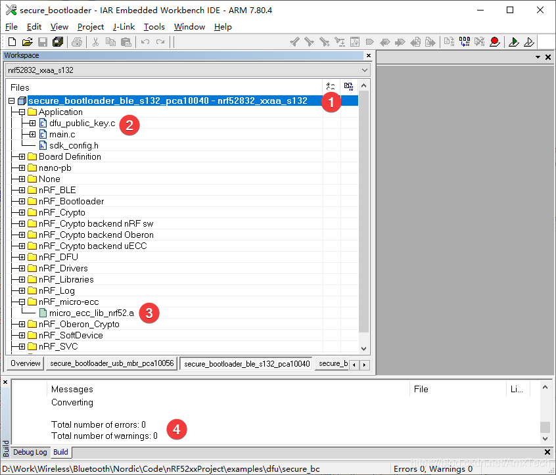Screen dimensions: 556x475
Task: Open the Project menu
Action: coord(91,26)
